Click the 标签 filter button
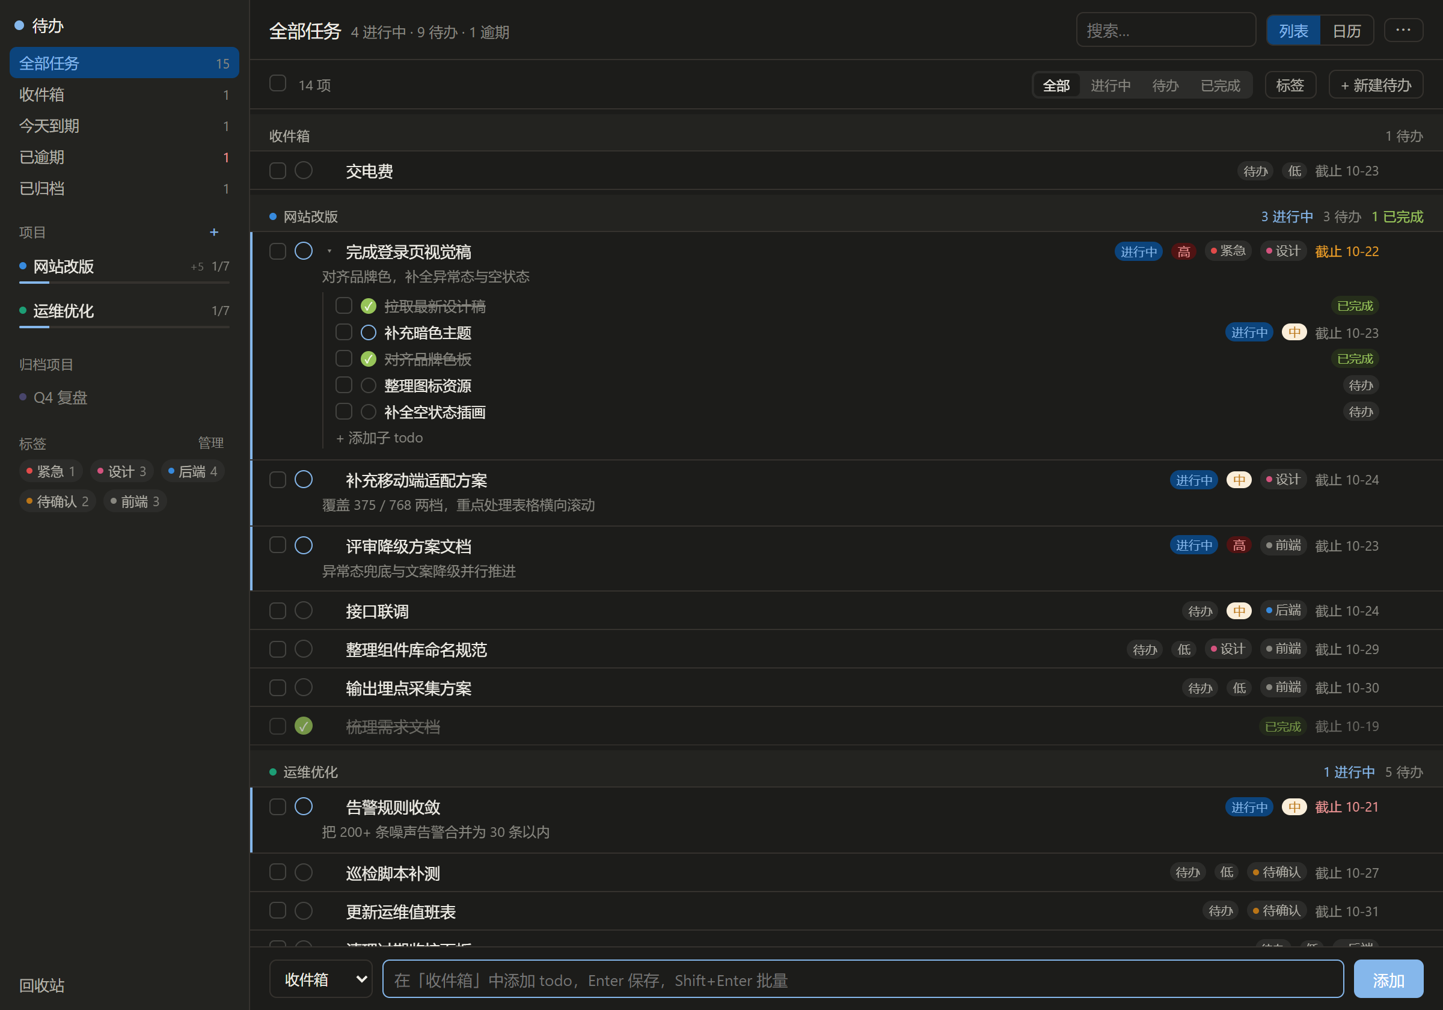This screenshot has width=1443, height=1010. pos(1290,85)
